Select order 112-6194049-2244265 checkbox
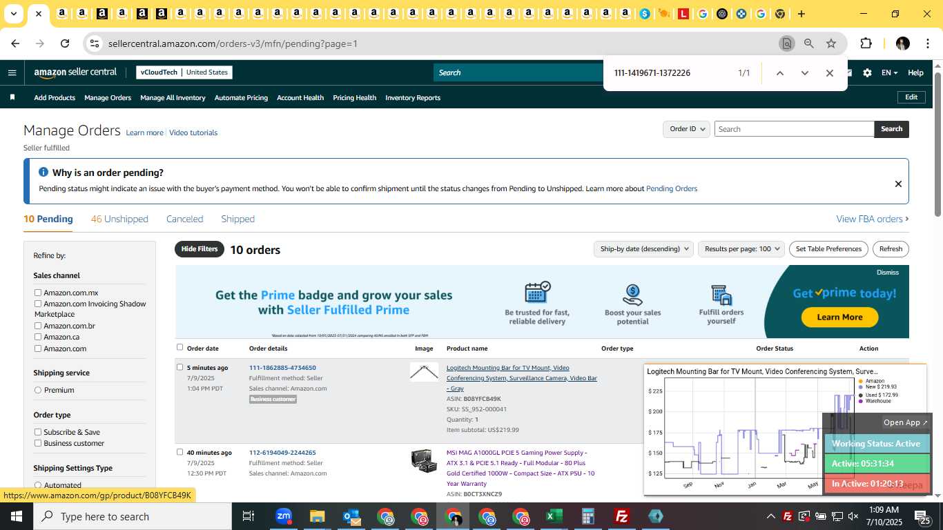Viewport: 943px width, 530px height. click(x=180, y=452)
